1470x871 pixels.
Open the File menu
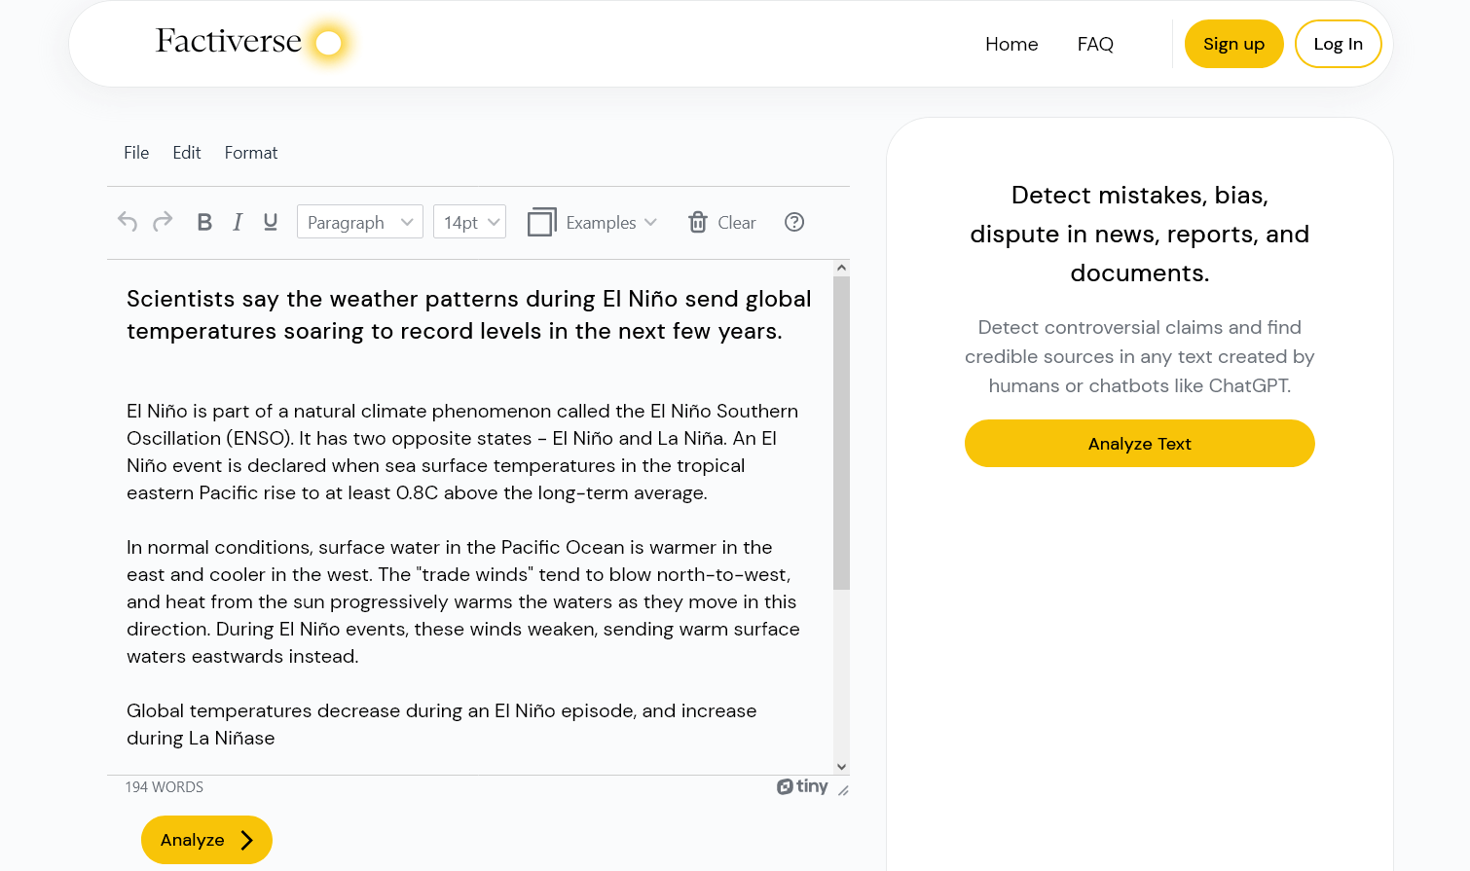136,153
